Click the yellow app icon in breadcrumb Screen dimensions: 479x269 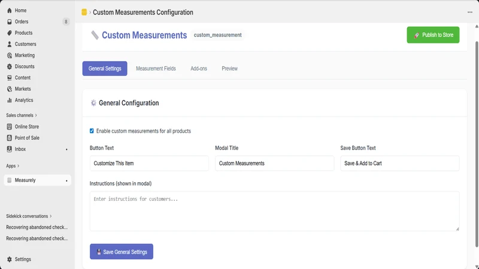pyautogui.click(x=84, y=12)
